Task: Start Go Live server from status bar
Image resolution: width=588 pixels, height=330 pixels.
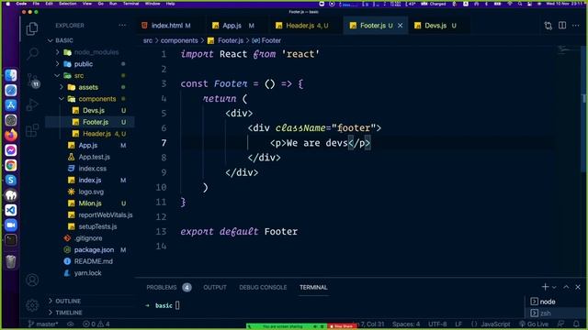Action: [x=534, y=324]
